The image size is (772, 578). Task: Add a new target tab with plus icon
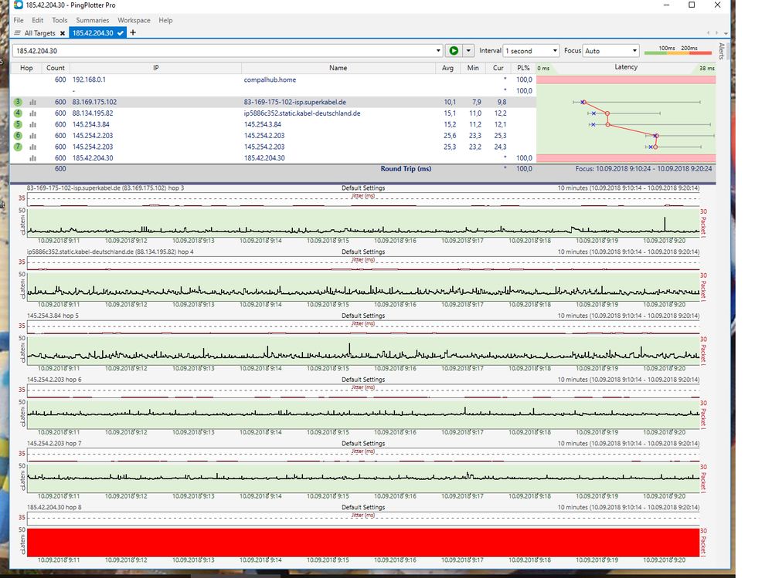[x=133, y=33]
